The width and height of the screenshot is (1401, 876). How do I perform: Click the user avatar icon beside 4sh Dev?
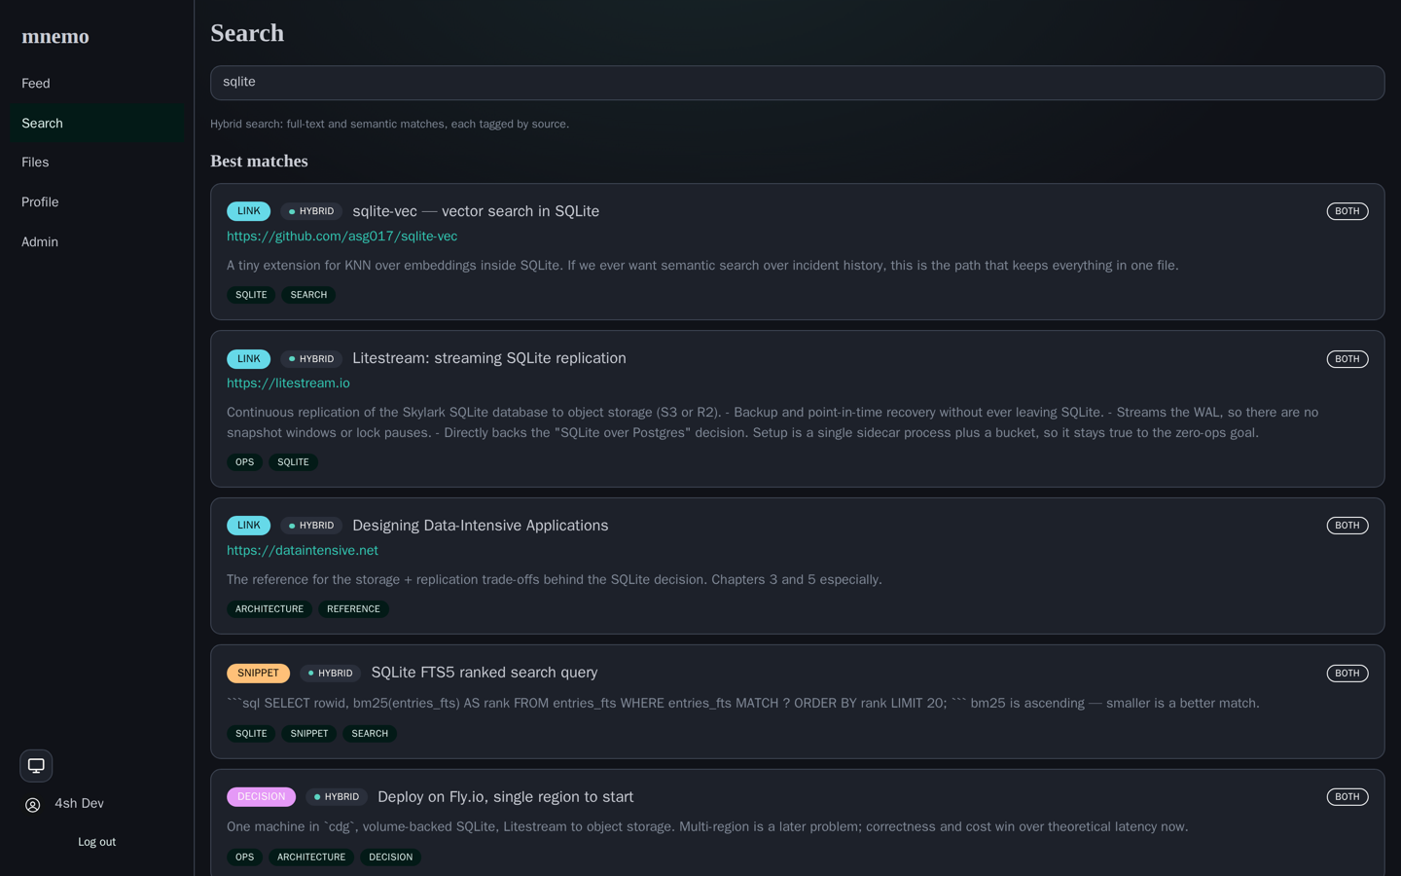[x=33, y=805]
